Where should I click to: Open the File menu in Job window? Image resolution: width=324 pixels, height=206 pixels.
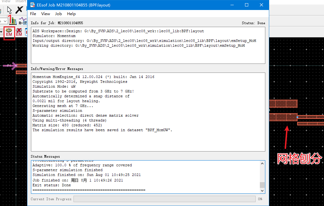pos(33,14)
